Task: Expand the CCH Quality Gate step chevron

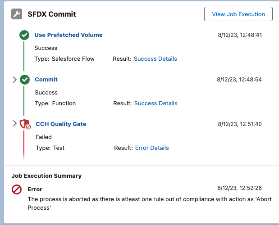Action: click(x=15, y=123)
